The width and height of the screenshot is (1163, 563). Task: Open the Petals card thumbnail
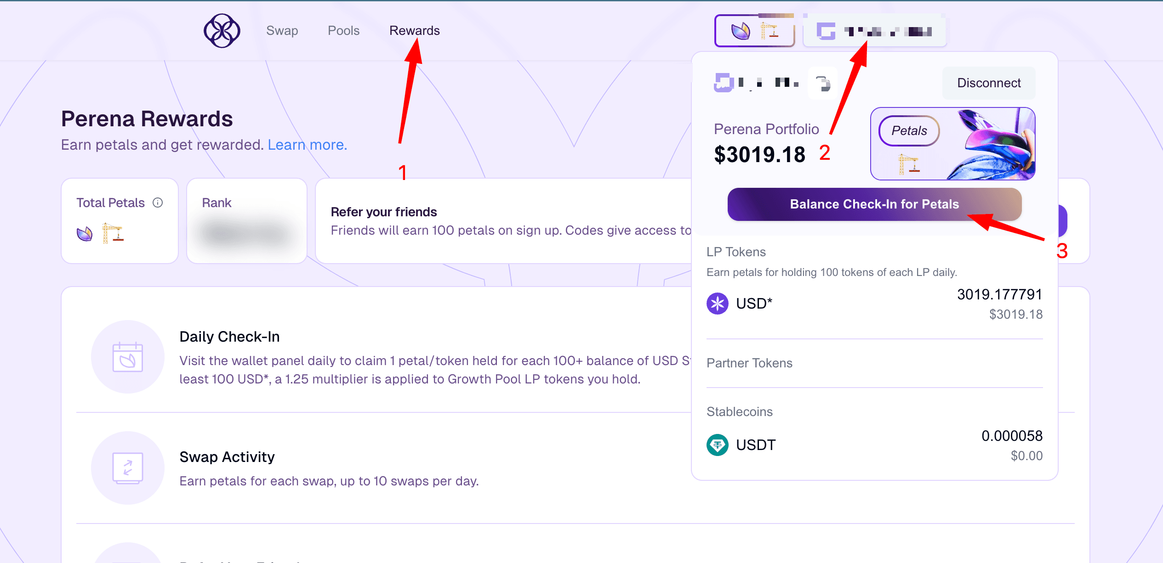click(x=952, y=144)
